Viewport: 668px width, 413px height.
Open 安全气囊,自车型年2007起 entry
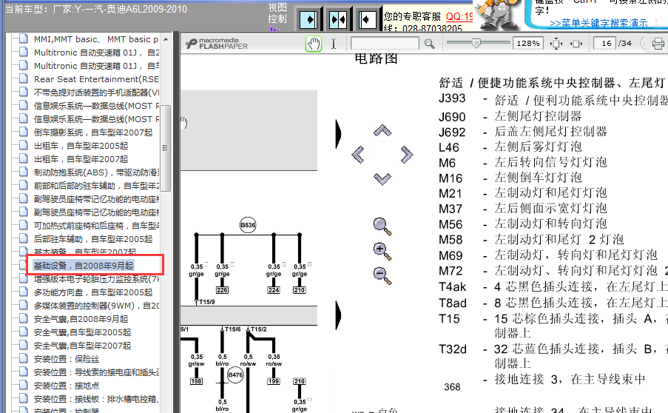[82, 345]
